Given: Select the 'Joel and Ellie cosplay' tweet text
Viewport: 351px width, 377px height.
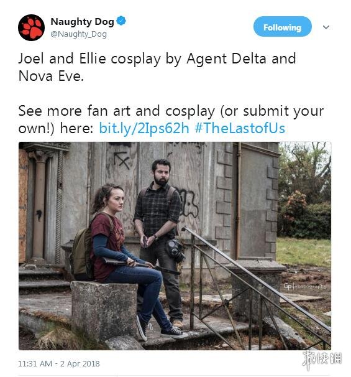Looking at the screenshot, I should coord(157,67).
